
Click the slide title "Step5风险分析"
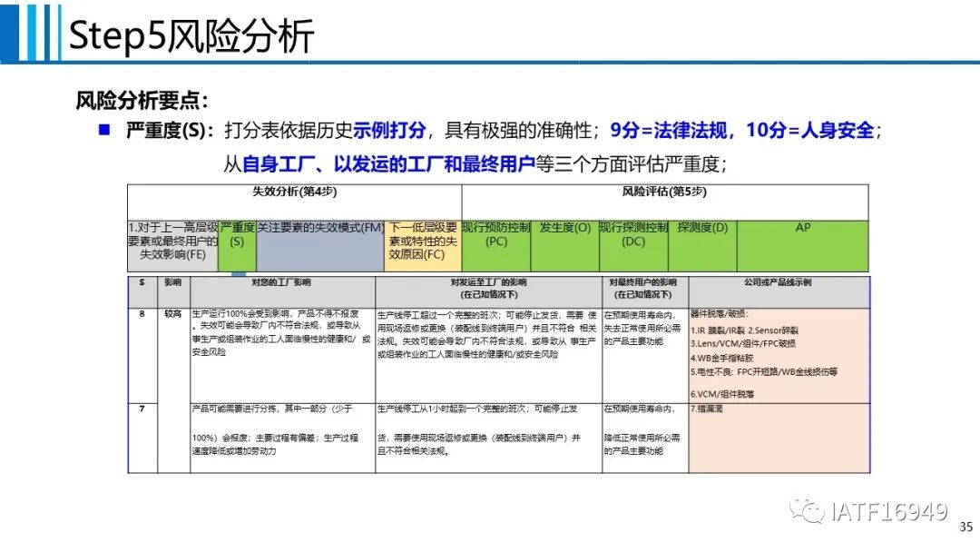click(191, 35)
